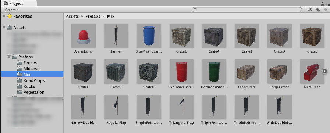Image resolution: width=330 pixels, height=133 pixels.
Task: Click the AlarmLamp name label
Action: click(x=84, y=51)
